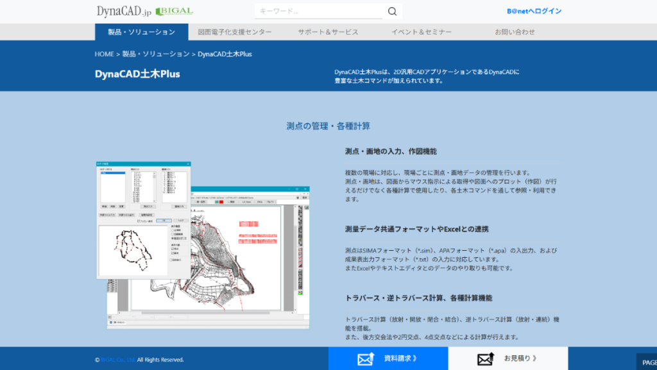The image size is (657, 370).
Task: Click the DynaCAD土木Plus page title
Action: (137, 74)
